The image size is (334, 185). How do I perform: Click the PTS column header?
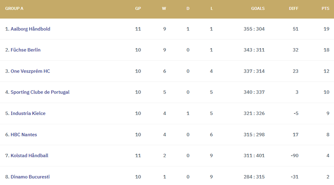(325, 9)
